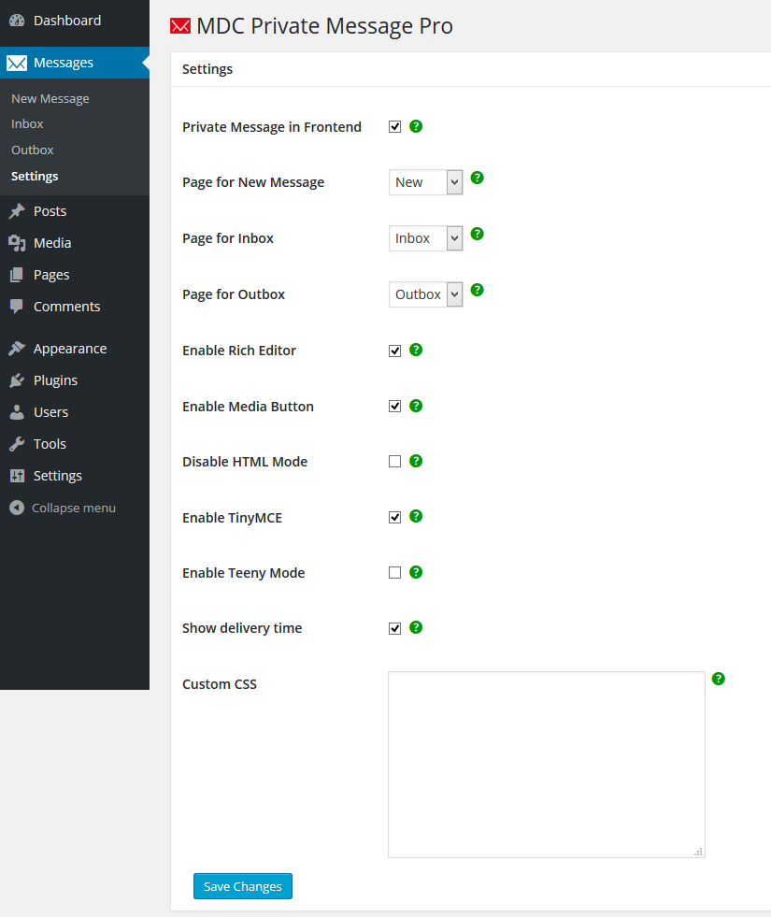The width and height of the screenshot is (771, 917).
Task: Check Enable Teeny Mode checkbox
Action: pyautogui.click(x=394, y=572)
